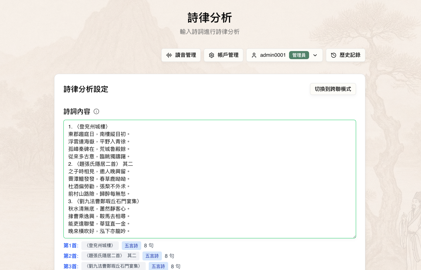Select the 第2首 poem link
Screen dimensions: 421x270
tap(71, 256)
